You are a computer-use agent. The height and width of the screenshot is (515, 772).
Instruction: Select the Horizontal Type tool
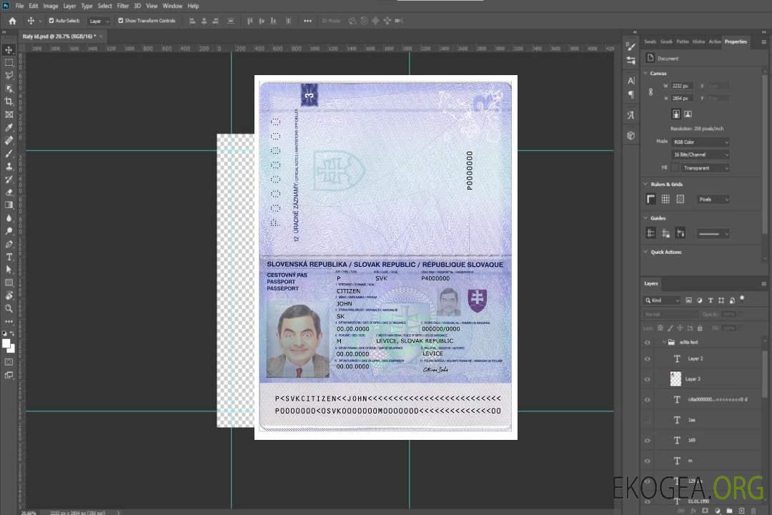tap(9, 257)
